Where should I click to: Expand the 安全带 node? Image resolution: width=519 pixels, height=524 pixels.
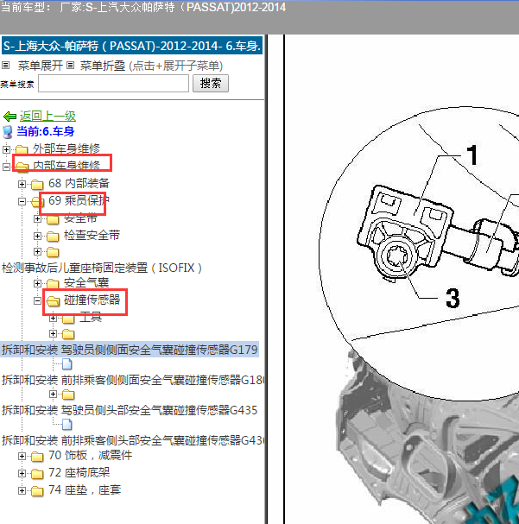pos(37,219)
